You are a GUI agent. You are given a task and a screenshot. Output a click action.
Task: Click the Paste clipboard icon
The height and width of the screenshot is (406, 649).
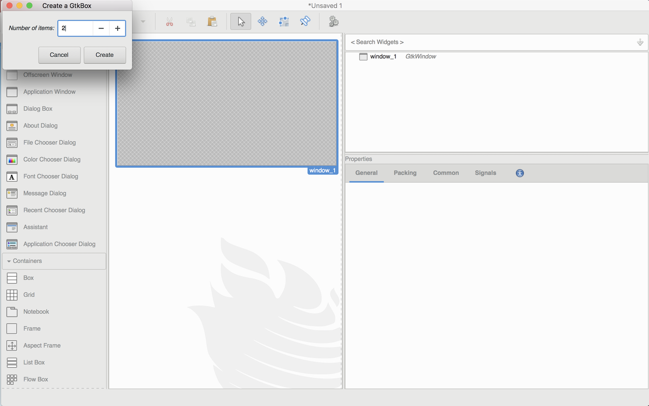pyautogui.click(x=212, y=21)
